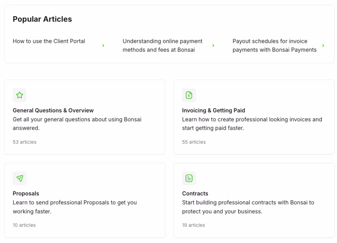Click the invoice dollar icon
The height and width of the screenshot is (243, 337).
tap(189, 95)
